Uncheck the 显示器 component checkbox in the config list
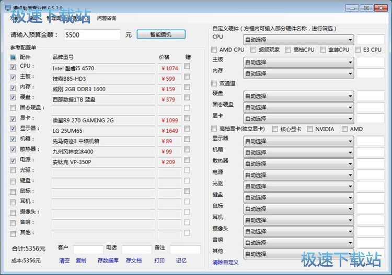This screenshot has height=275, width=392. click(x=13, y=129)
